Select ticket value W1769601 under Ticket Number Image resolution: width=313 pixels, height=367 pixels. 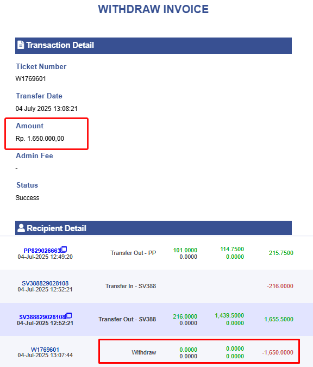point(30,79)
